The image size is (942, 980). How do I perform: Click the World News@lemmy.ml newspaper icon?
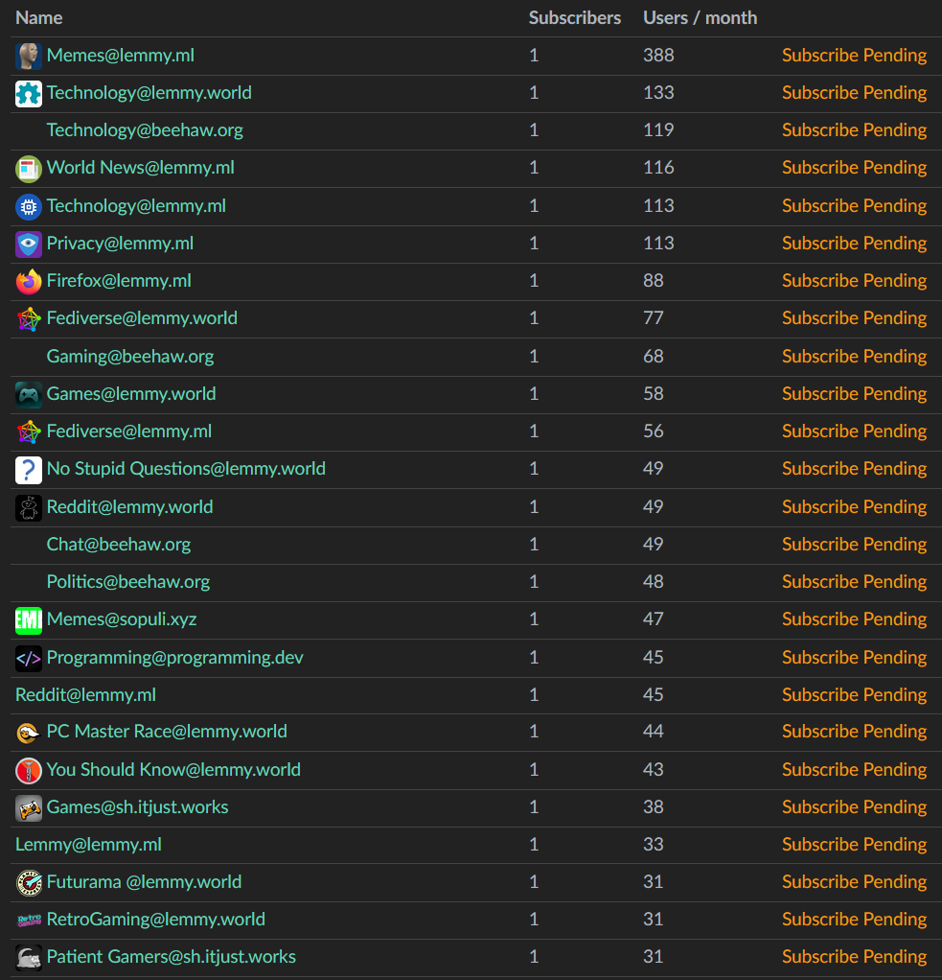click(x=29, y=169)
